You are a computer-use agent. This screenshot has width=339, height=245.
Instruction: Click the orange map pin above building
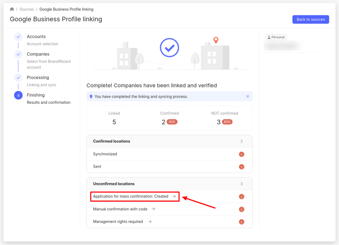click(216, 40)
